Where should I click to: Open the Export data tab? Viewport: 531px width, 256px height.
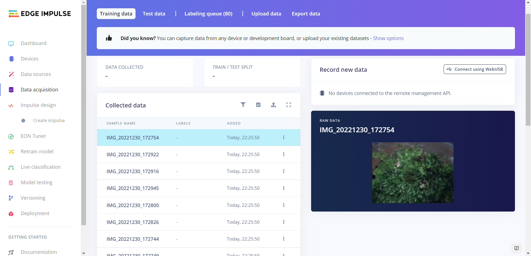306,14
